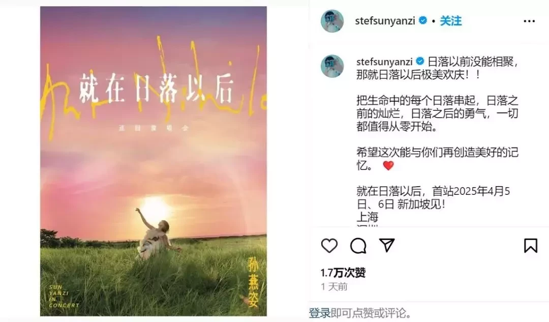Viewport: 549px width, 322px height.
Task: Click verified badge beside header username
Action: click(x=423, y=20)
